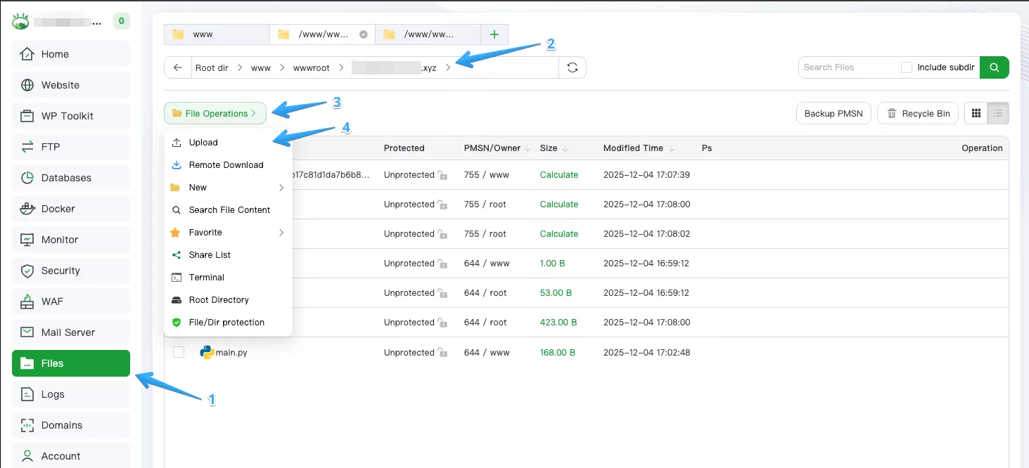Click the refresh icon next to path bar

(x=573, y=67)
